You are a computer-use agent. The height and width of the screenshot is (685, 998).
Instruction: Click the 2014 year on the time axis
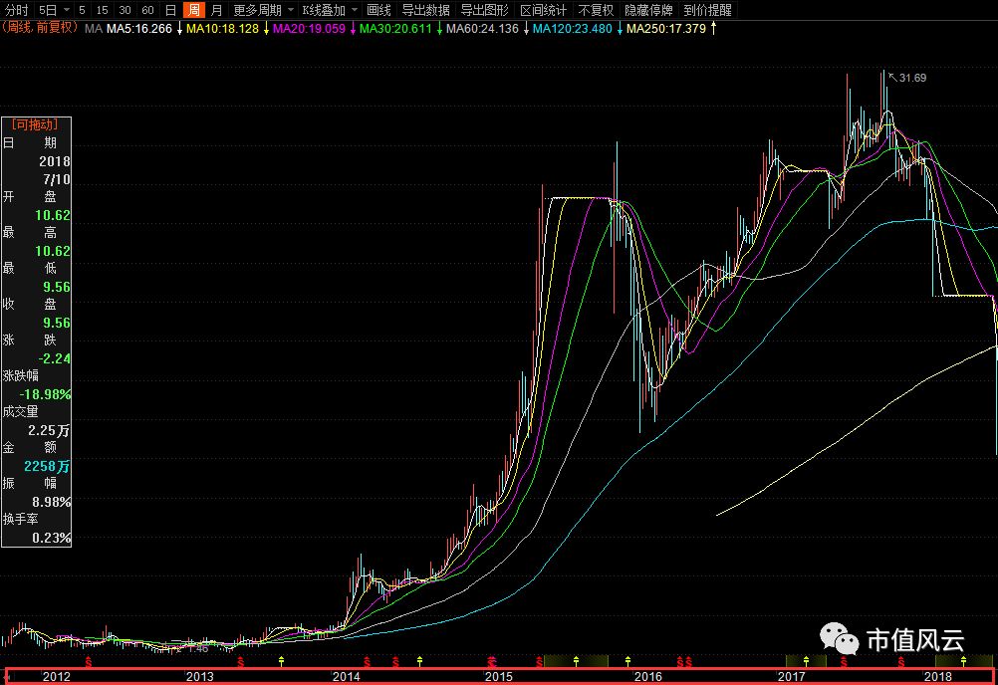[x=346, y=677]
